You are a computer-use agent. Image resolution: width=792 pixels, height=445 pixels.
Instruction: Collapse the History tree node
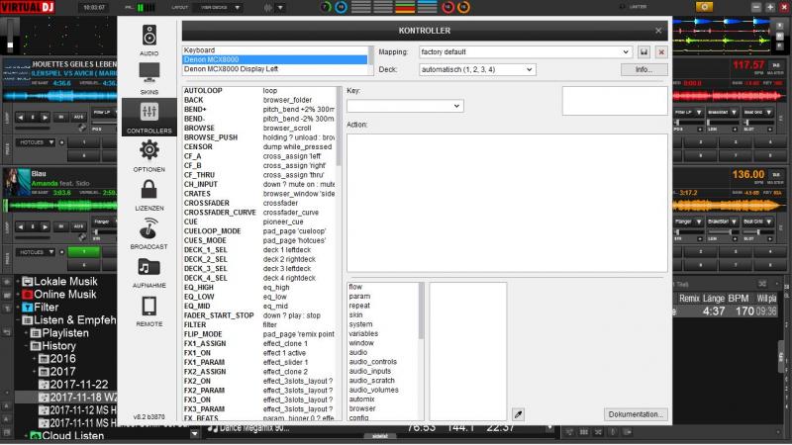[x=27, y=346]
